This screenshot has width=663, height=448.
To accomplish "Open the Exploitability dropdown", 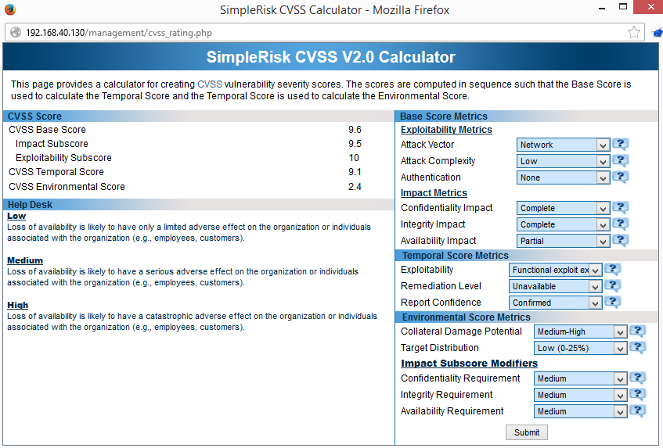I will click(555, 270).
